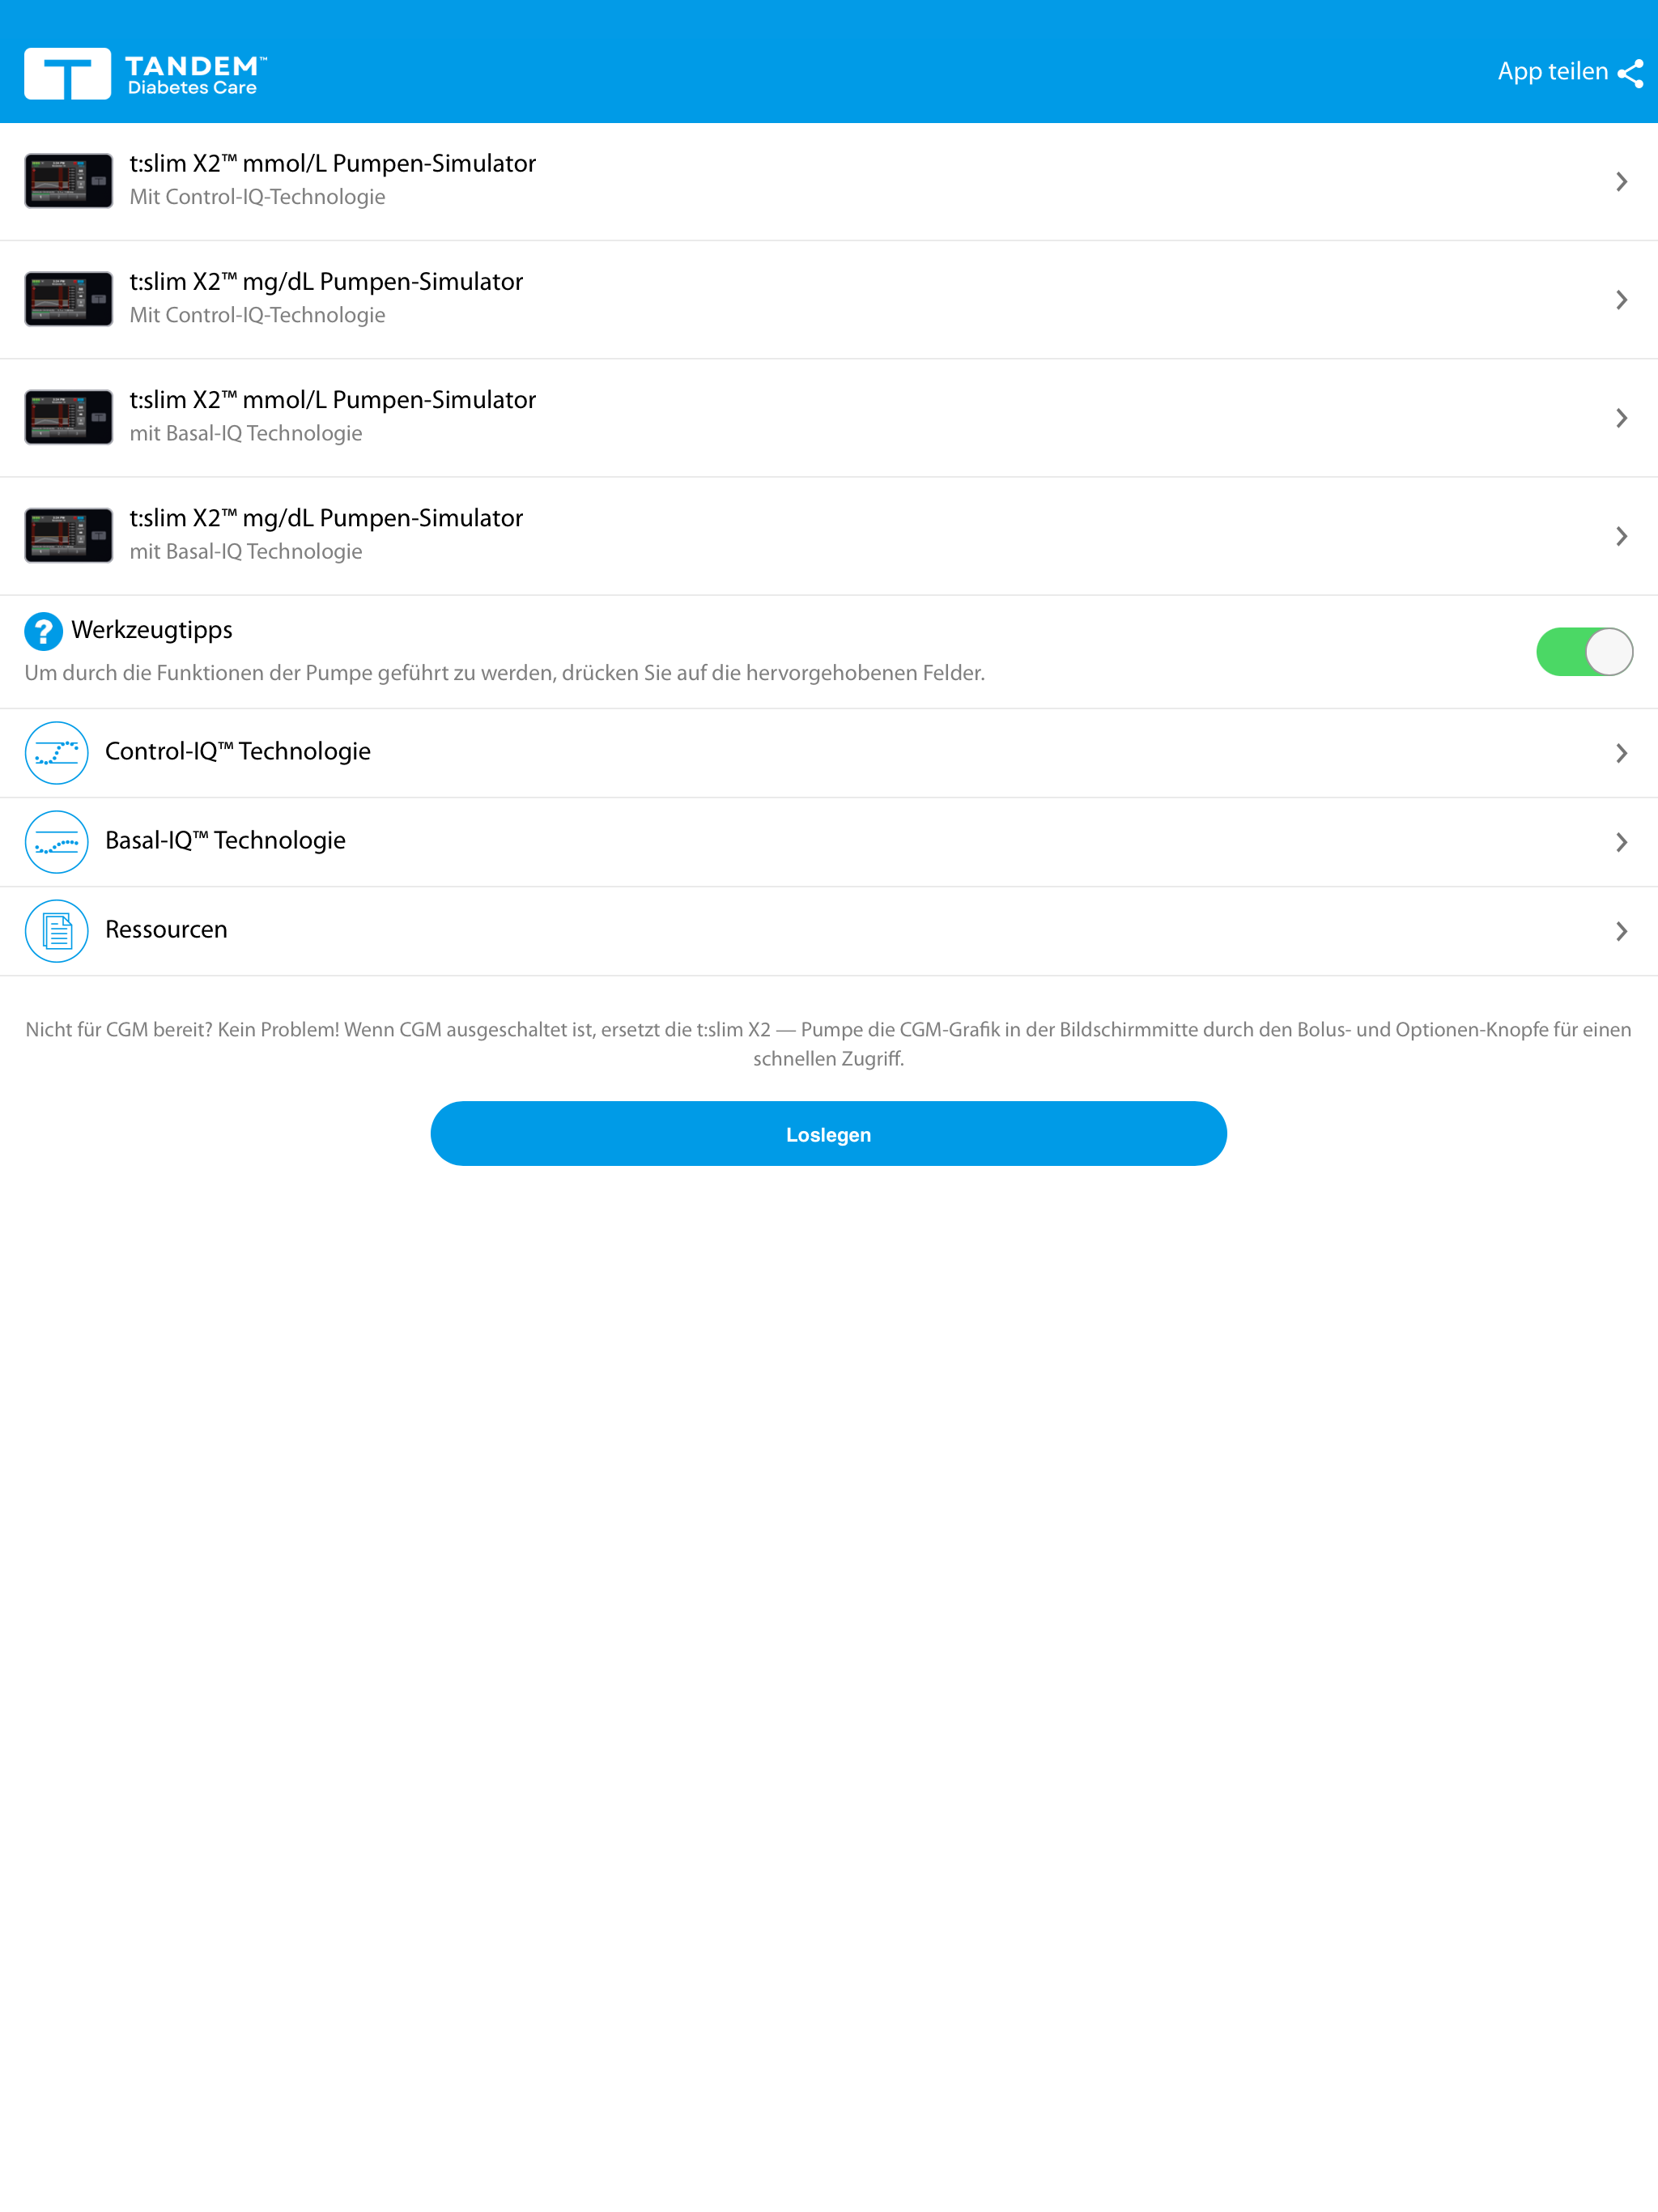Click the Werkzeugtipps question mark icon

(x=43, y=631)
